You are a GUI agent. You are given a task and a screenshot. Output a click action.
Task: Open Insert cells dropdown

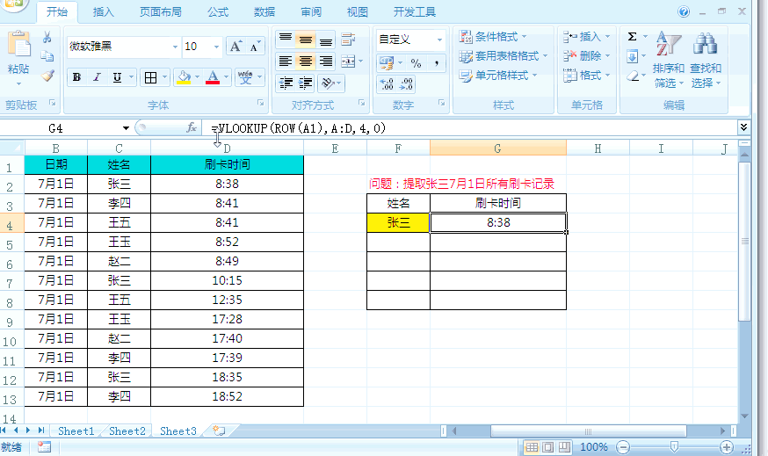tap(607, 37)
